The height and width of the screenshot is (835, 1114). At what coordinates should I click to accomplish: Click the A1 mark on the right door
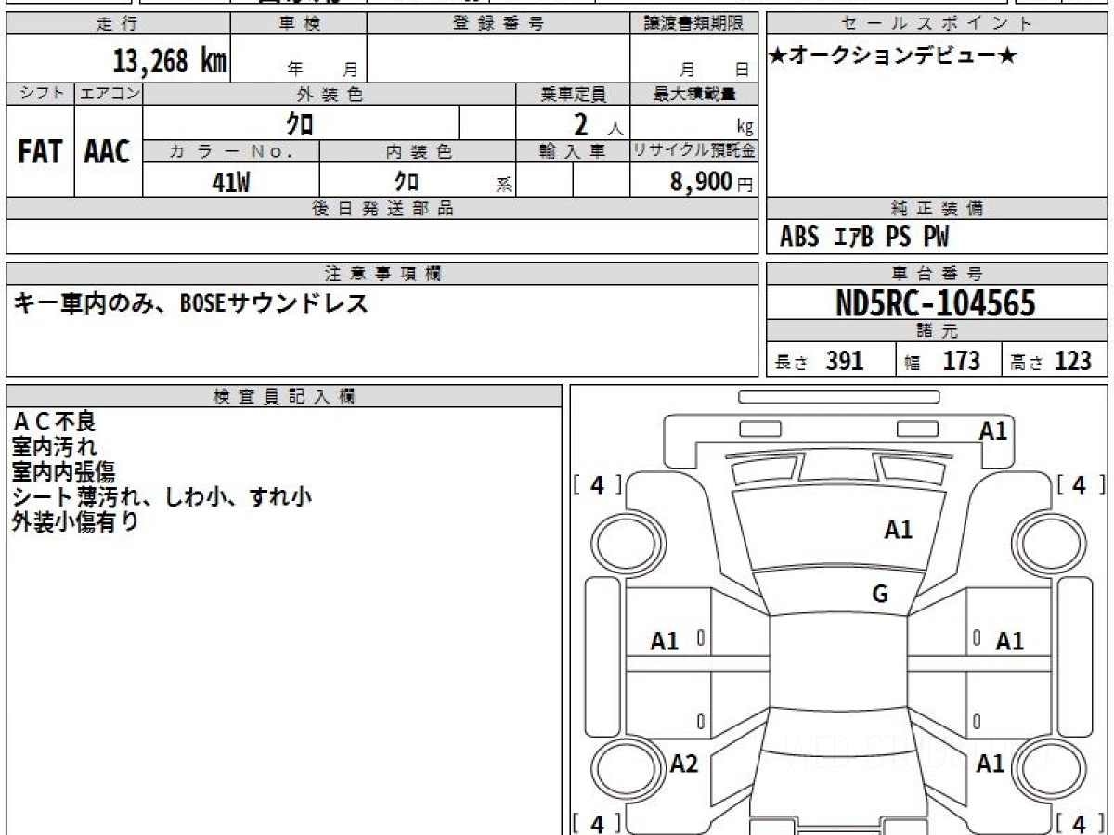(1009, 640)
